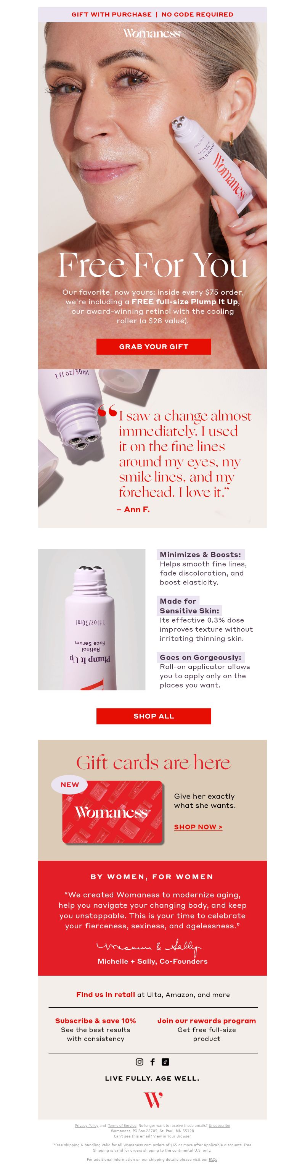Open the Find us in retail link
Image resolution: width=305 pixels, height=1173 pixels.
pos(106,994)
